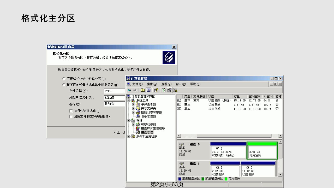The image size is (334, 188).
Task: Click the Properties toolbar icon
Action: pos(169,90)
